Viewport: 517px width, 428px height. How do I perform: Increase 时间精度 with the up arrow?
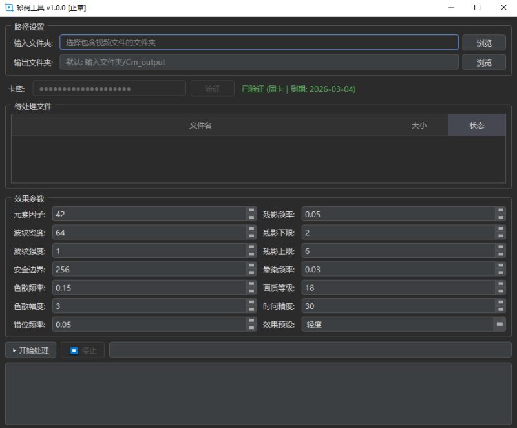[x=500, y=303]
